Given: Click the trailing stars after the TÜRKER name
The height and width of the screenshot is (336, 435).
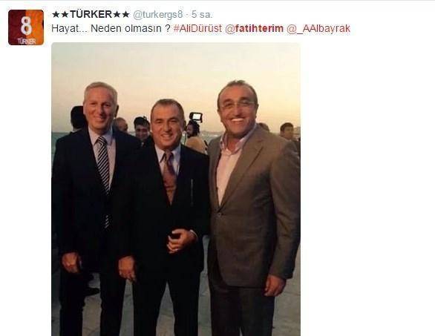Looking at the screenshot, I should pyautogui.click(x=121, y=14).
